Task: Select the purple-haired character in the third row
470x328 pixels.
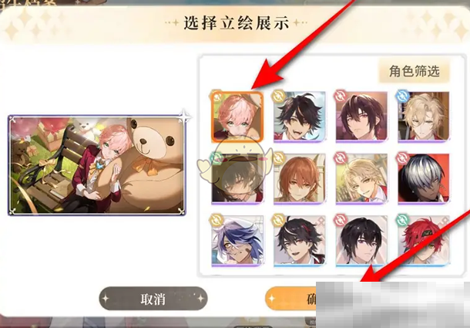Action: pos(237,242)
